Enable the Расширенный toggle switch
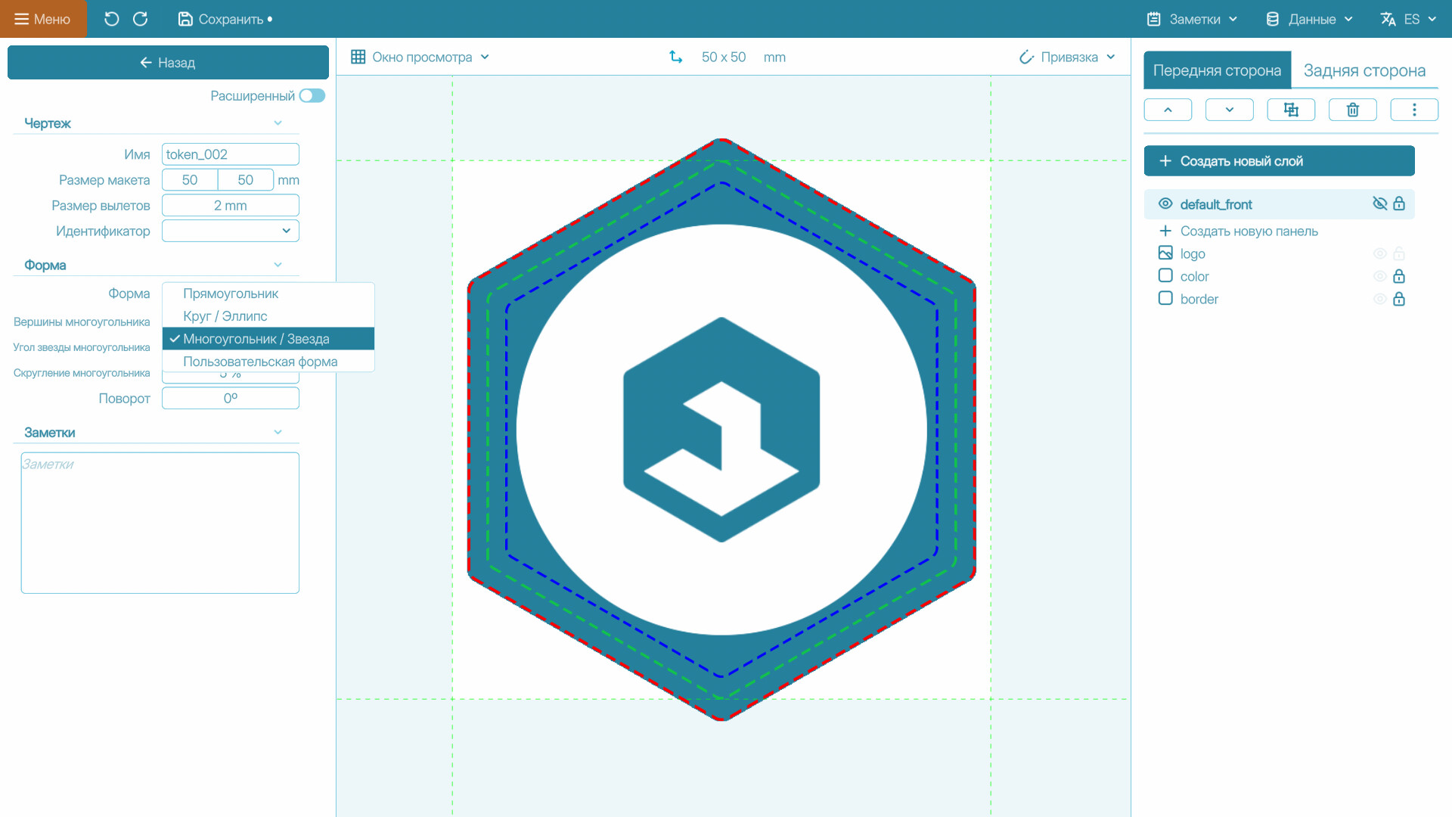This screenshot has width=1452, height=817. coord(312,96)
